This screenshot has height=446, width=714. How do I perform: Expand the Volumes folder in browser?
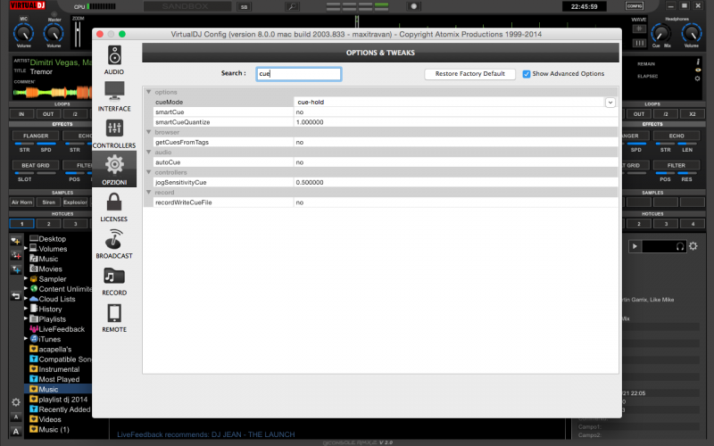[26, 249]
